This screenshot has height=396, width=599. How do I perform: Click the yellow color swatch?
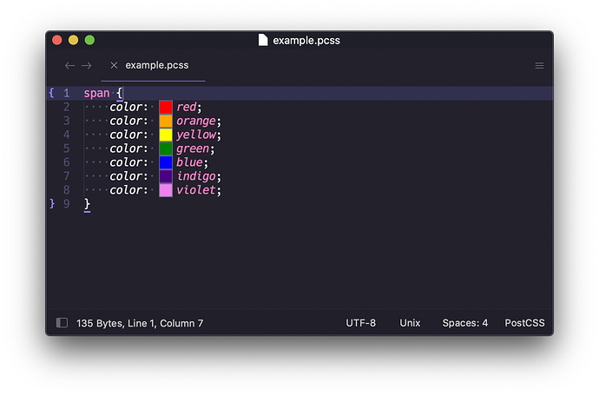166,135
